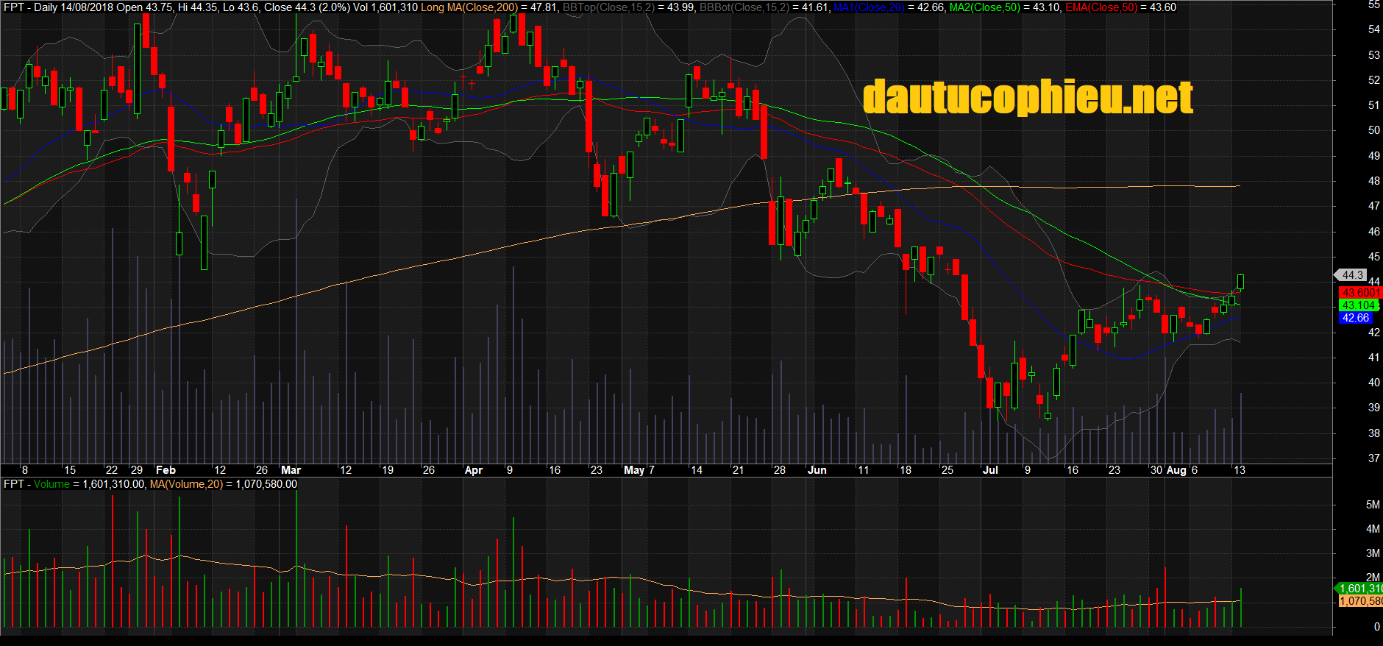The image size is (1383, 646).
Task: Click the green 43.104 MA2 value tag
Action: tap(1357, 305)
